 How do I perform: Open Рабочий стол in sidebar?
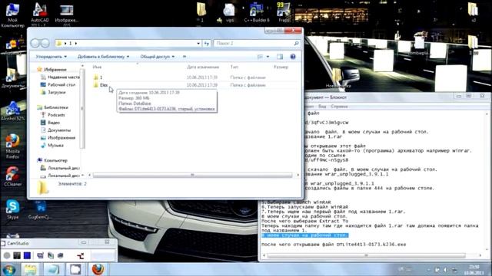[x=61, y=85]
